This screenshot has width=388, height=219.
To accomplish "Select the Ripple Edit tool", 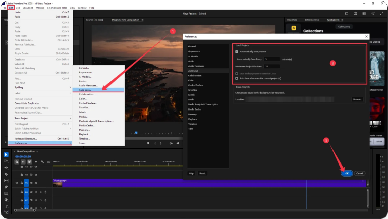I will click(x=6, y=167).
